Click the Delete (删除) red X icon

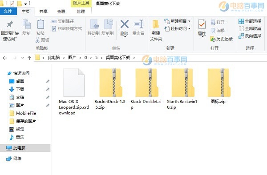[x=125, y=24]
